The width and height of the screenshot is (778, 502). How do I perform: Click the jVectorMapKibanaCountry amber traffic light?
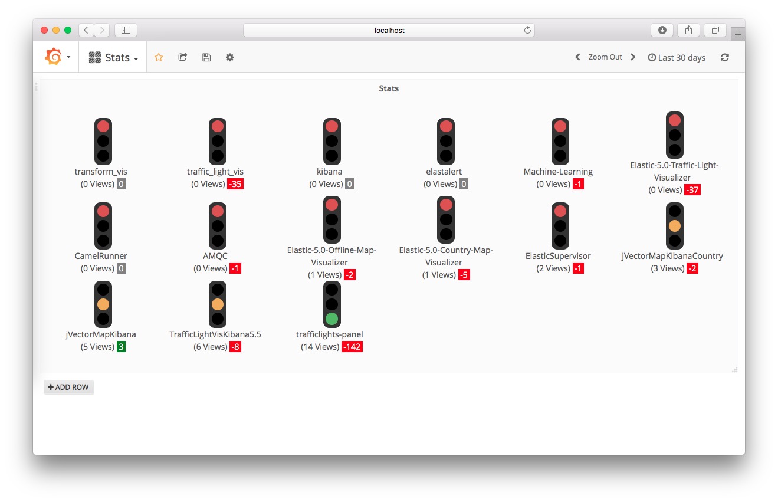tap(675, 225)
